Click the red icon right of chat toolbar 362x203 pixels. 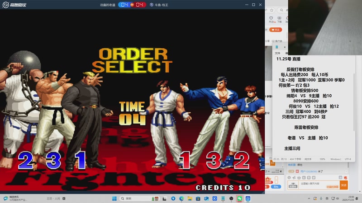(x=345, y=178)
